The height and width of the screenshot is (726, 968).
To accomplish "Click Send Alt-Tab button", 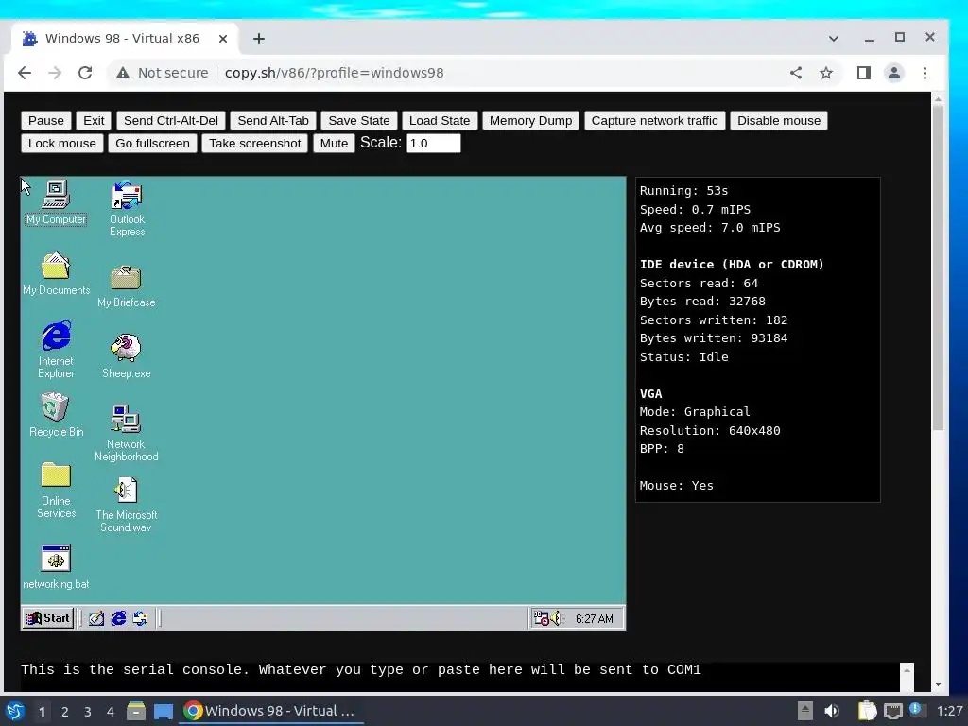I will [x=273, y=120].
